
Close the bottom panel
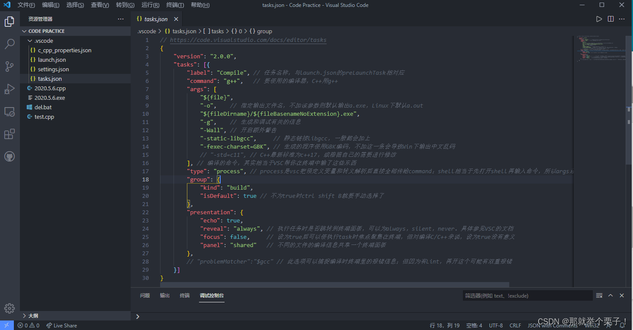[x=622, y=295]
